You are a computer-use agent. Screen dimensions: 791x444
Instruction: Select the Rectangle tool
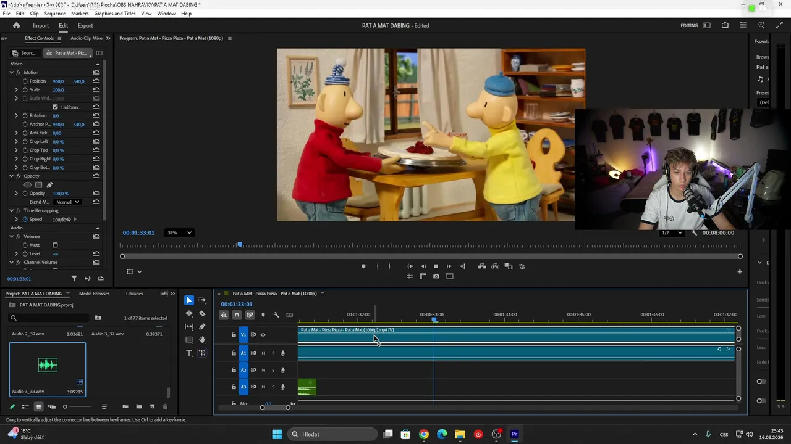click(189, 340)
